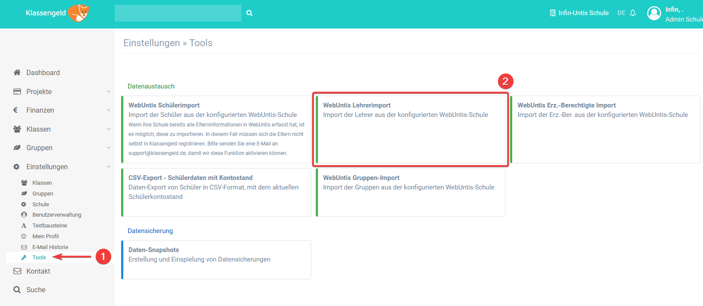Open WebUntis Lehrerimport tool
The height and width of the screenshot is (306, 703).
[x=411, y=129]
